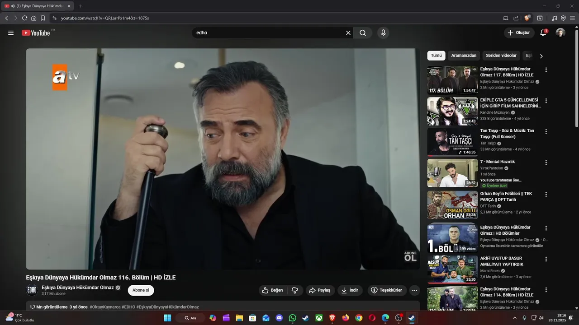Select the Tümü filter chip
The height and width of the screenshot is (325, 579).
coord(436,56)
